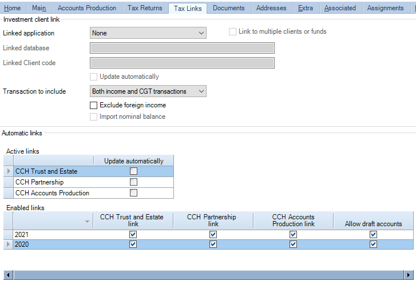Open the Accounts Production tab

coord(87,8)
